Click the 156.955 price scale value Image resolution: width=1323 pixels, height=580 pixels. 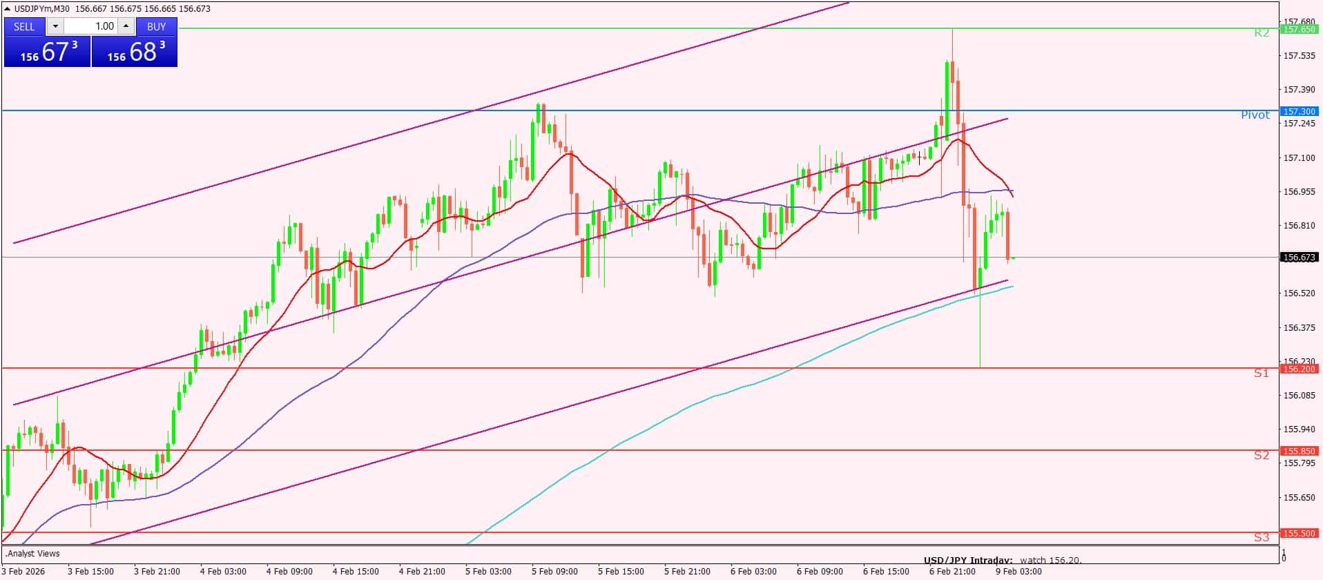pyautogui.click(x=1299, y=191)
